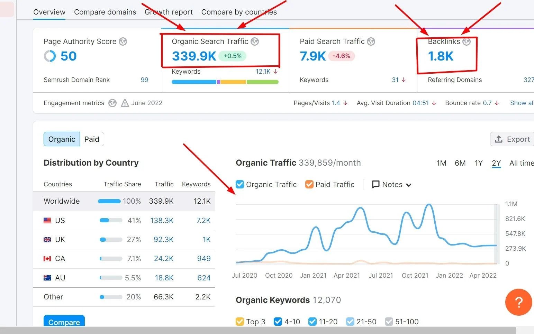
Task: Toggle the Top 3 keywords checkbox
Action: click(x=239, y=322)
